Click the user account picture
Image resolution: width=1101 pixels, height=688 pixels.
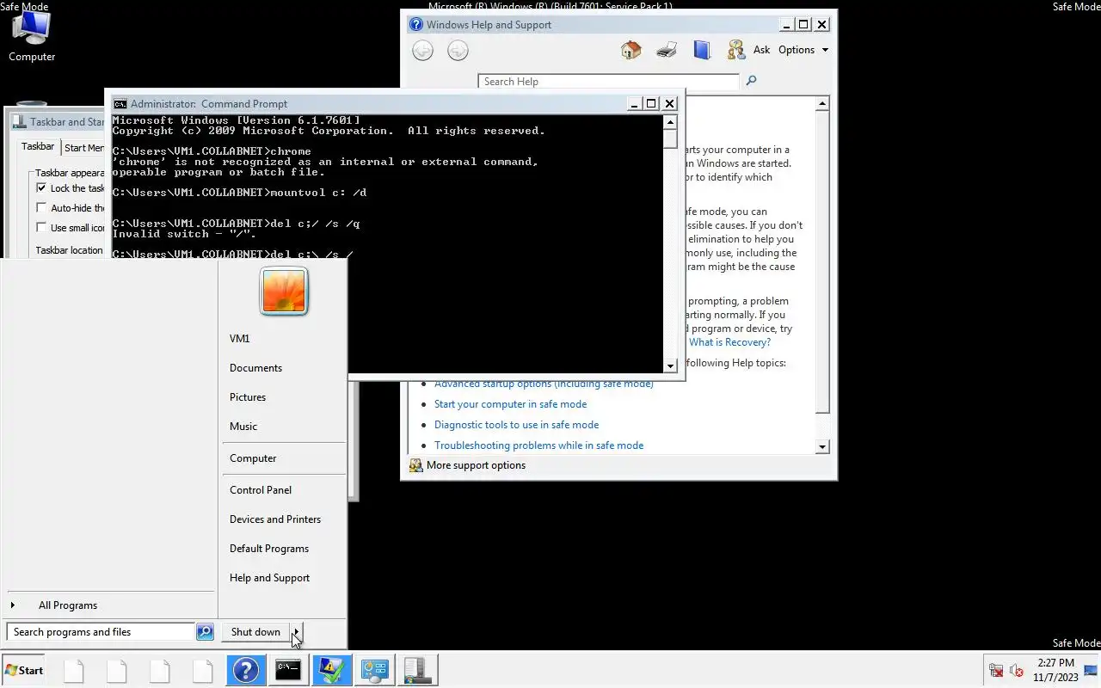(x=284, y=291)
